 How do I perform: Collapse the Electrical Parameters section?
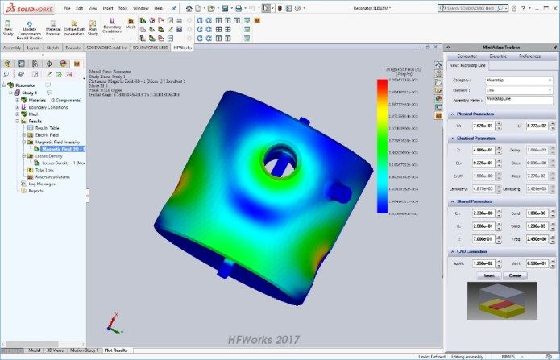pyautogui.click(x=453, y=139)
